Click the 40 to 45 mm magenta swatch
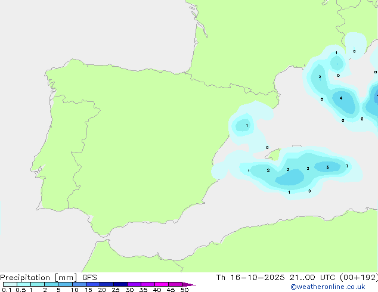 (162, 284)
